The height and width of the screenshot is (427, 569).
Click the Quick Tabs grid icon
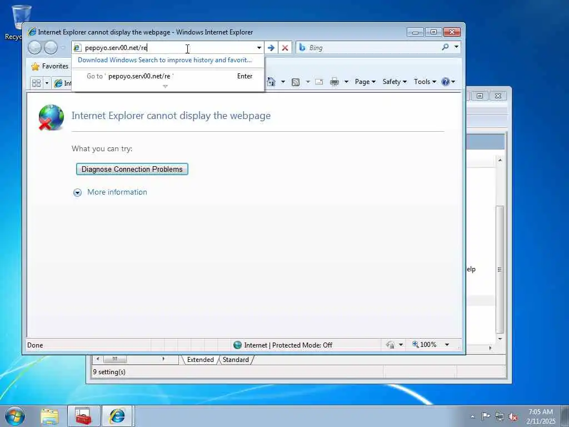[36, 83]
